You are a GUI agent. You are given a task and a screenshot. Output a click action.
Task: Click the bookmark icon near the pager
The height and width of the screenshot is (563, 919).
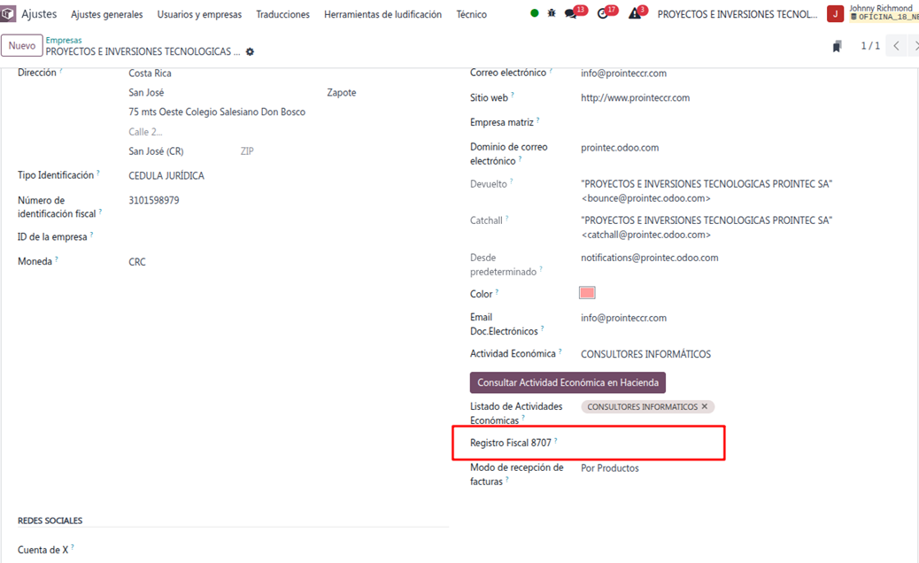837,46
